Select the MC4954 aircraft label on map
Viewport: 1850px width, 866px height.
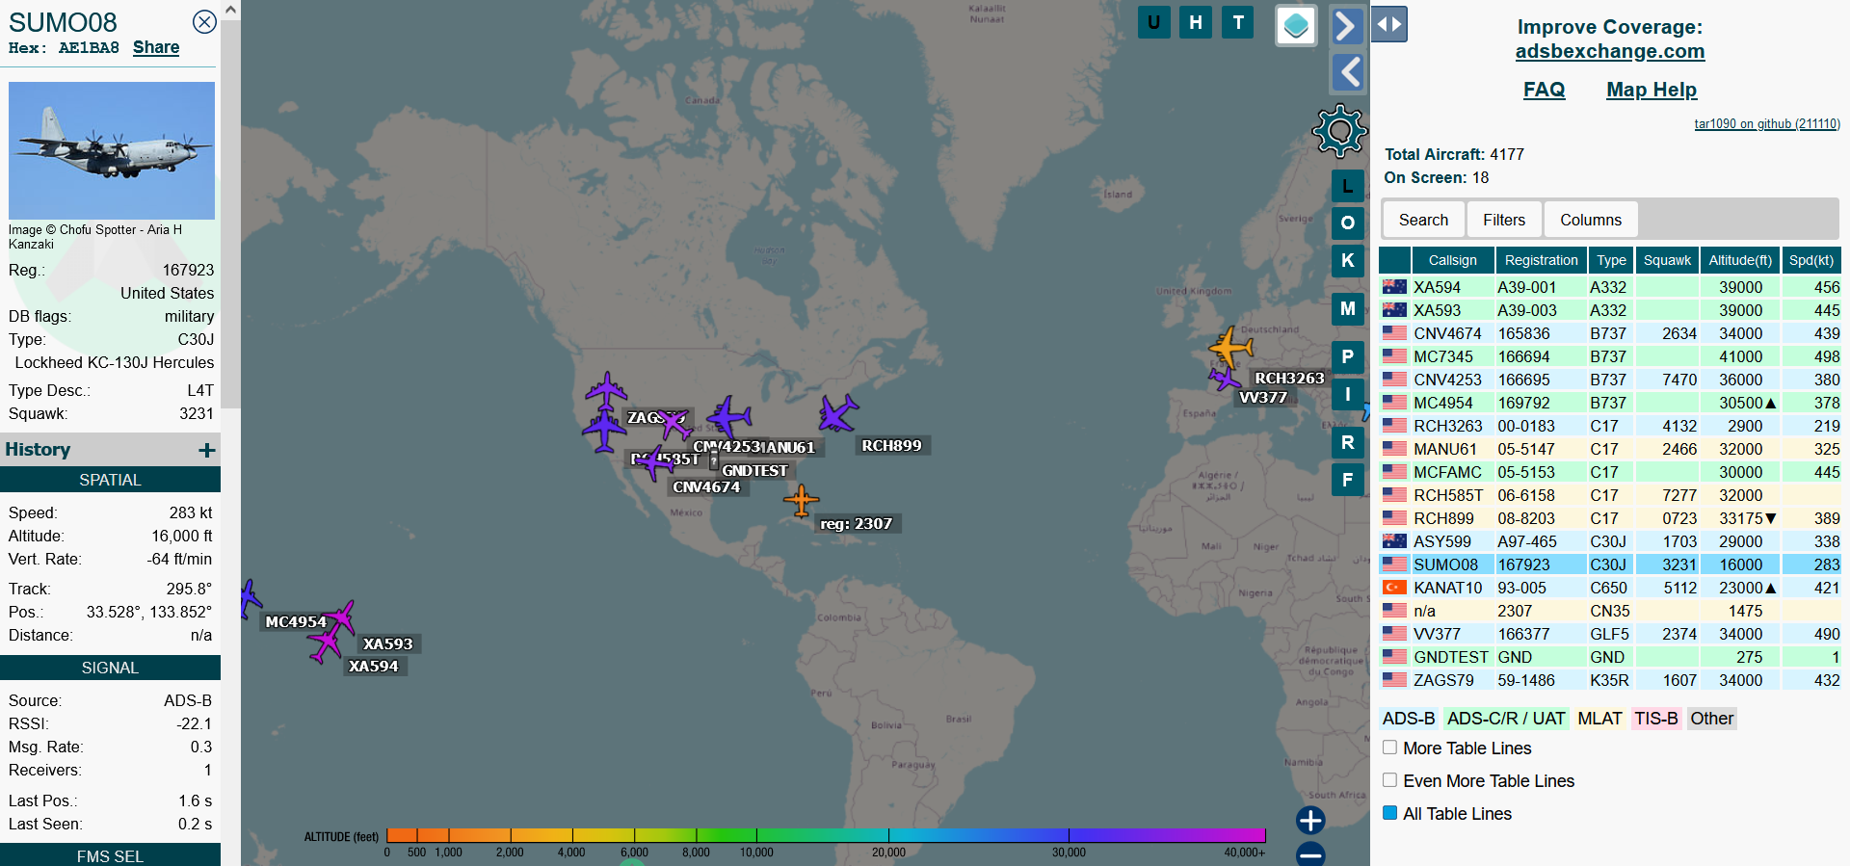296,622
